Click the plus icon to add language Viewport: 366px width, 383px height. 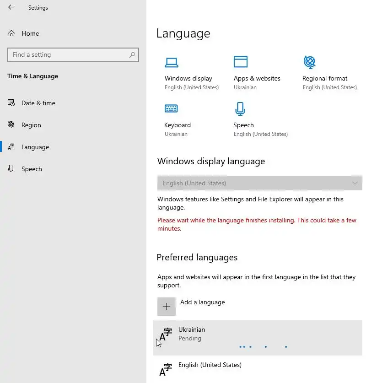tap(167, 307)
